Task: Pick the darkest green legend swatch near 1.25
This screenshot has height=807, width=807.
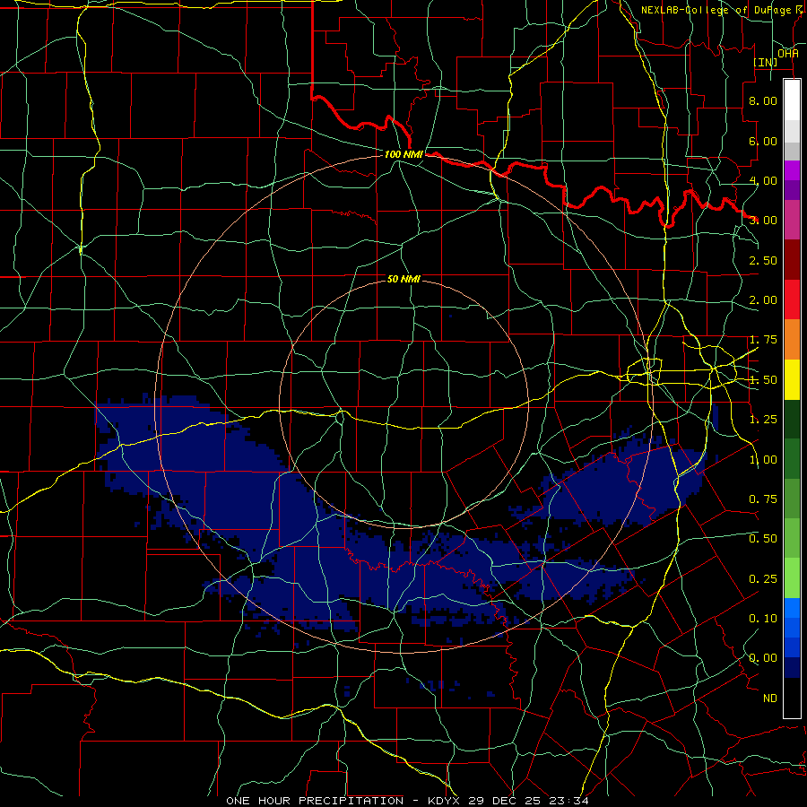Action: tap(792, 420)
